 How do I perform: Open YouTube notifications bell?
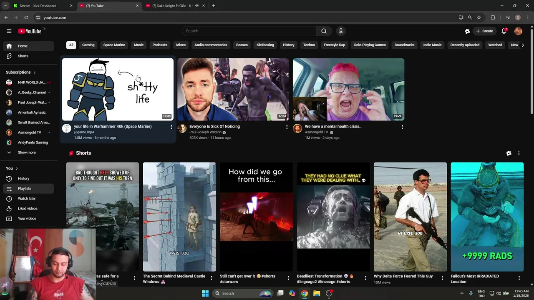tap(504, 31)
